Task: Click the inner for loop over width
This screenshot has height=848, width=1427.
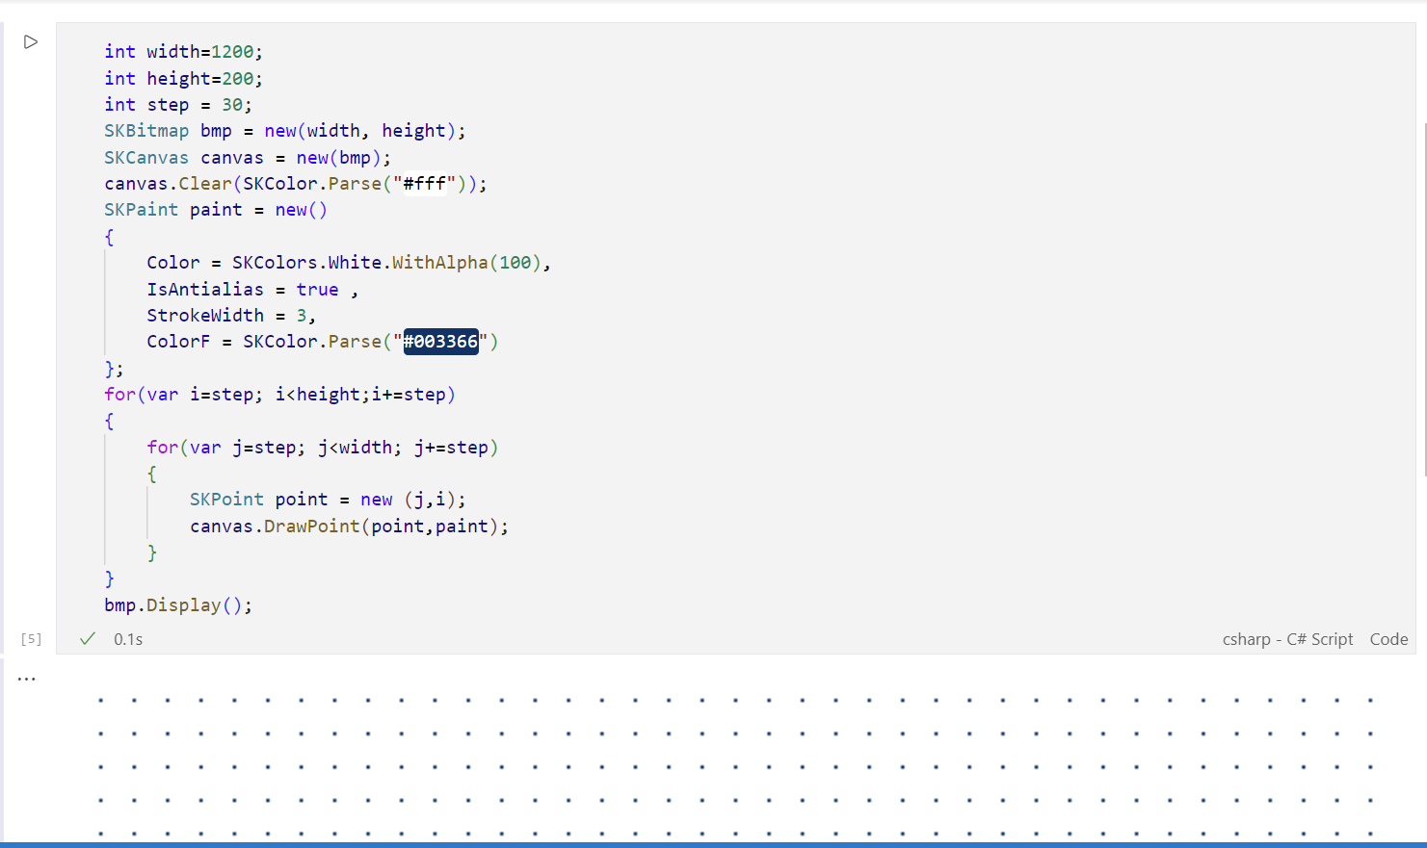Action: coord(322,448)
